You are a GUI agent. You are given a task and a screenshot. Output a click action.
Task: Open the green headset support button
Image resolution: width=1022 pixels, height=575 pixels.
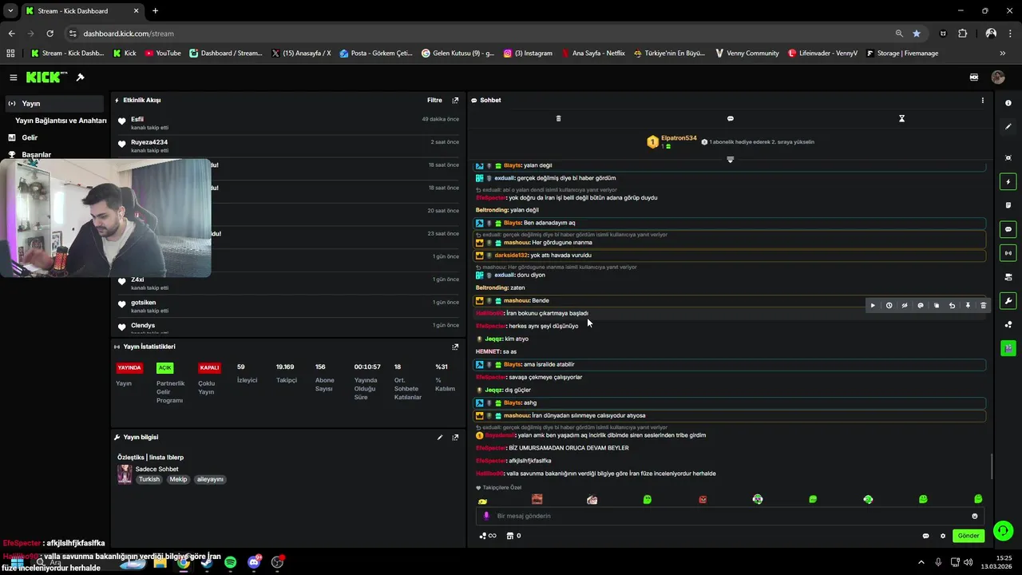tap(1004, 530)
